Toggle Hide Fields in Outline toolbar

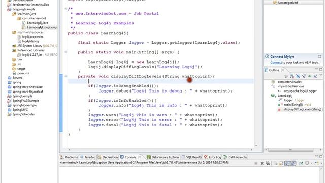[298, 76]
